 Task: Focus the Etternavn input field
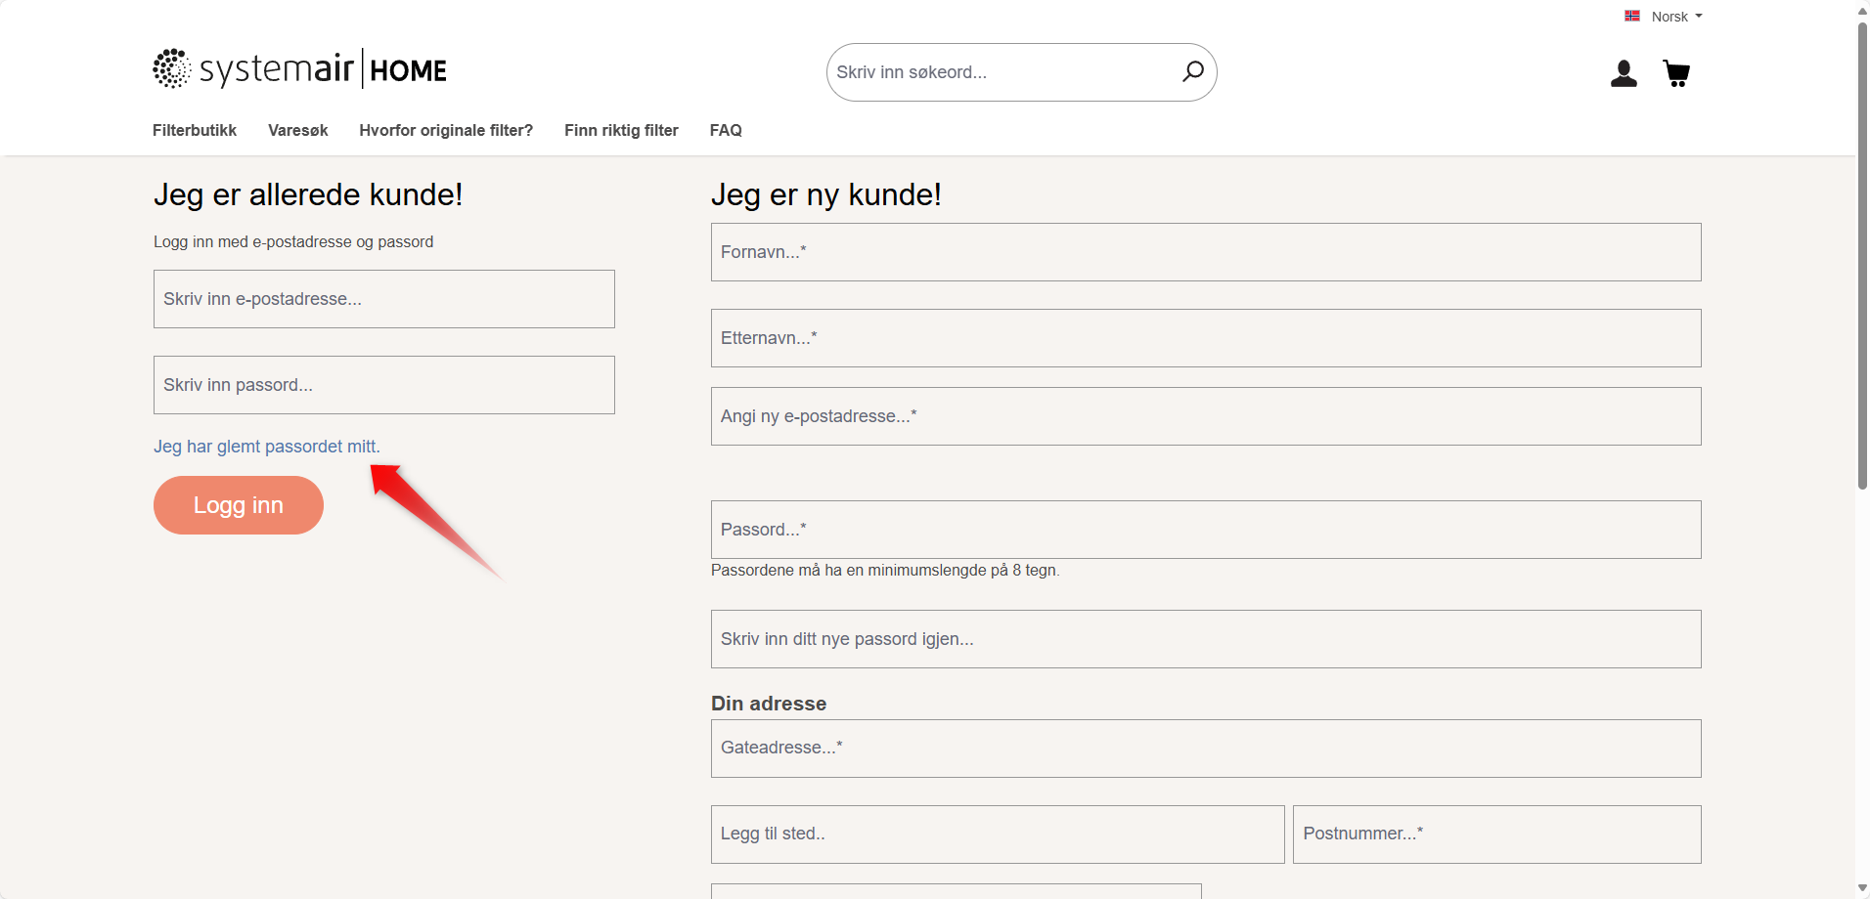(x=1205, y=338)
